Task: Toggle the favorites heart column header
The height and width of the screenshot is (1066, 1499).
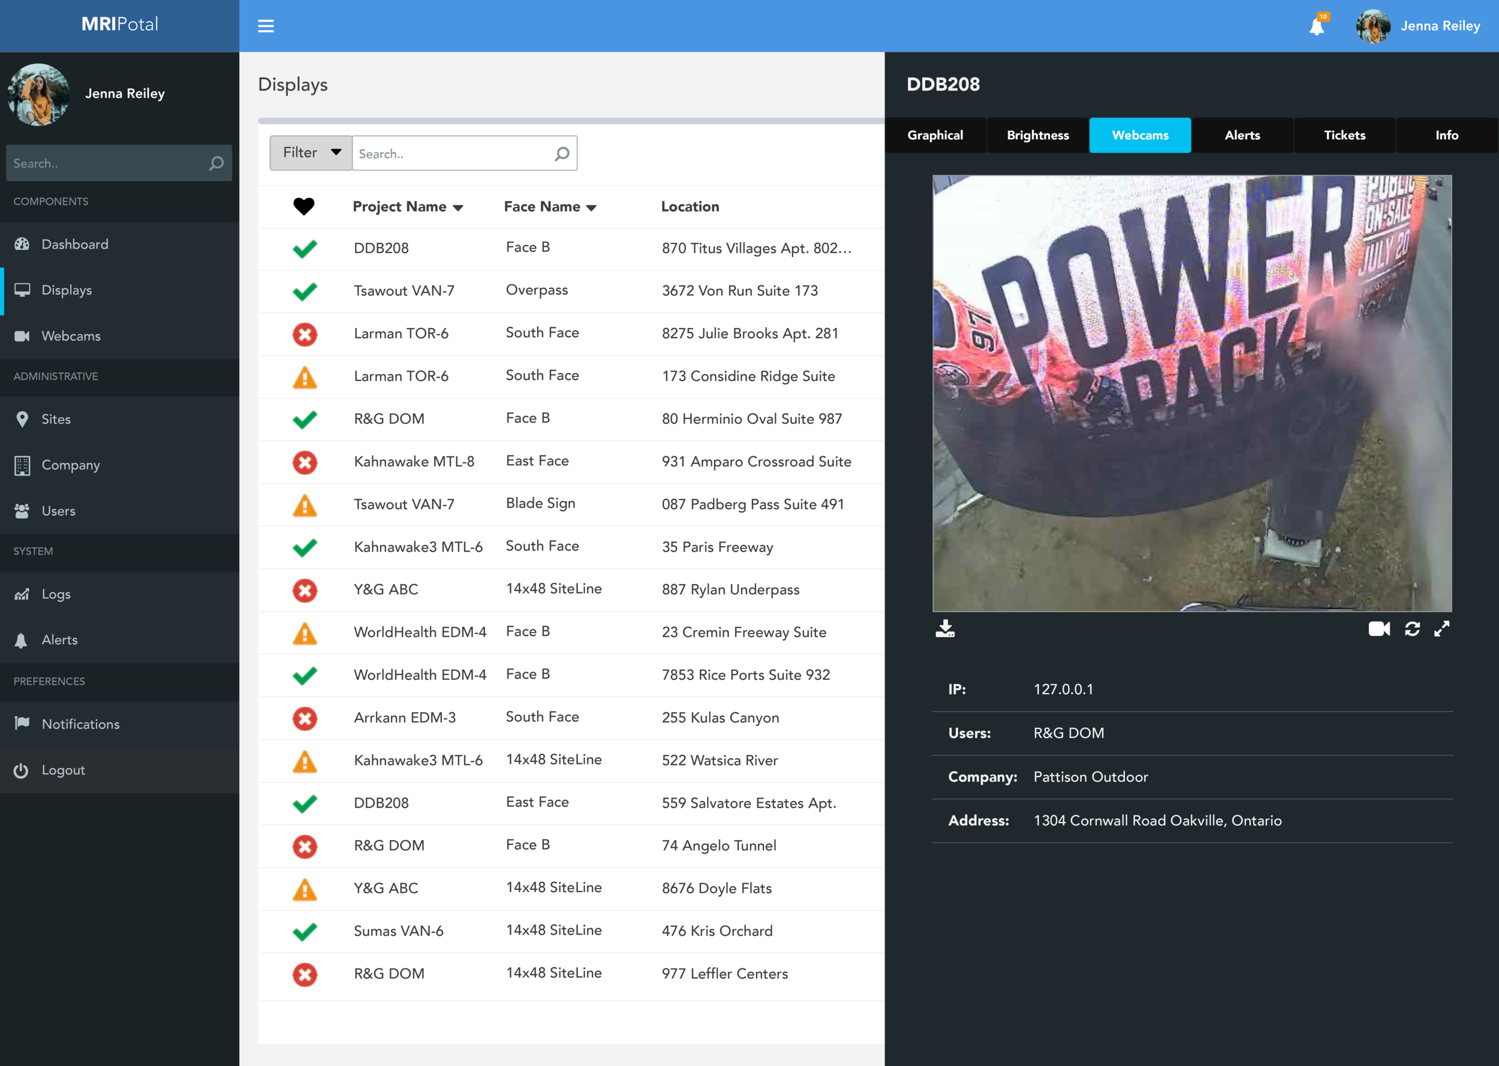Action: 303,206
